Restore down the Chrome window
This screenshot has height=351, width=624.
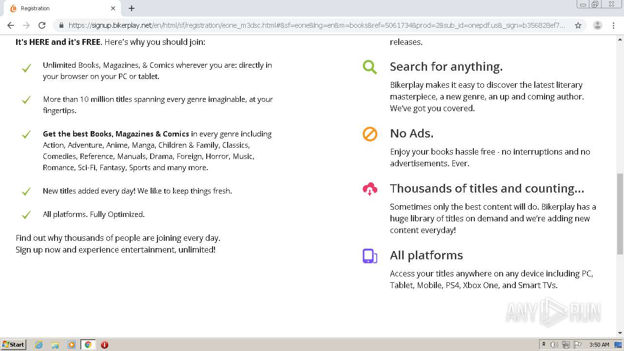pos(595,4)
